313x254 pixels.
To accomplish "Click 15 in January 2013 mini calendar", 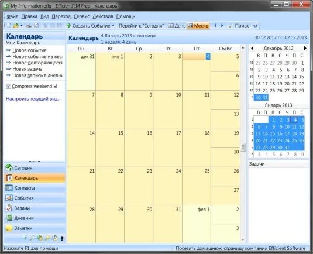I will (x=273, y=133).
